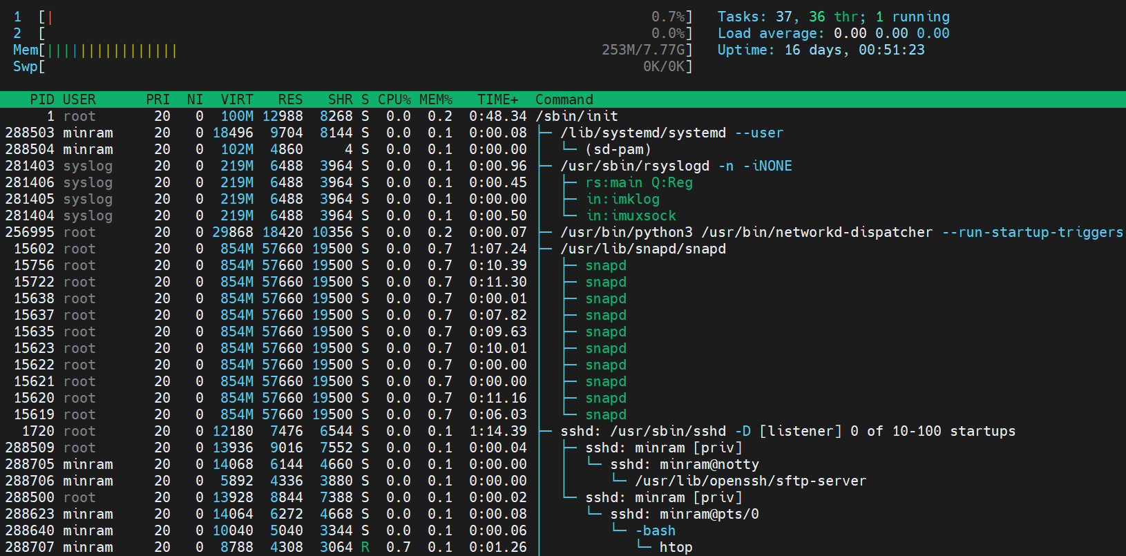Select the sftp-server process row
Screen dimensions: 1126x556
coord(563,481)
